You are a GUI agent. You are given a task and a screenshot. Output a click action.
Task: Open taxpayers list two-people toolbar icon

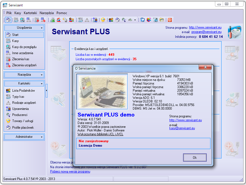(111, 20)
